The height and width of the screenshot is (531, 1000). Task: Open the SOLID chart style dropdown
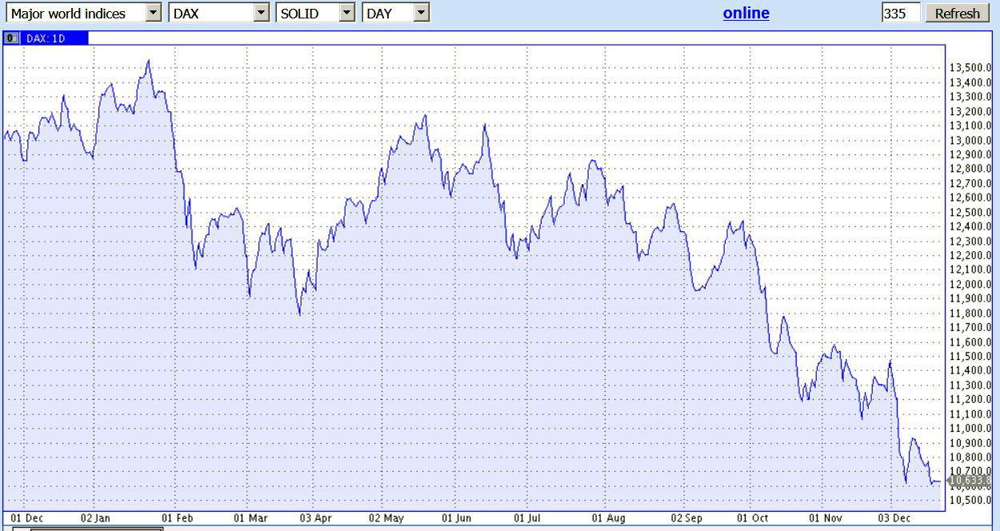pos(346,13)
